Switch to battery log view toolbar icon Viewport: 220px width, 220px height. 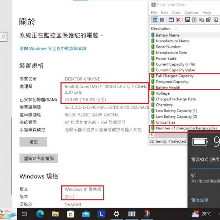(x=162, y=20)
